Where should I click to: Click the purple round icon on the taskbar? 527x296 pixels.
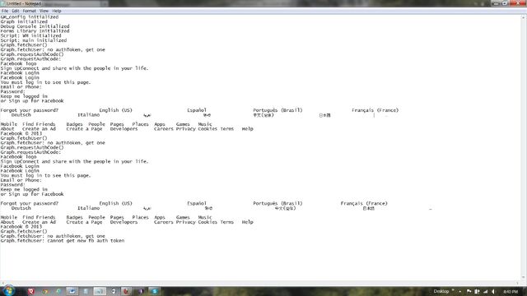coord(141,291)
